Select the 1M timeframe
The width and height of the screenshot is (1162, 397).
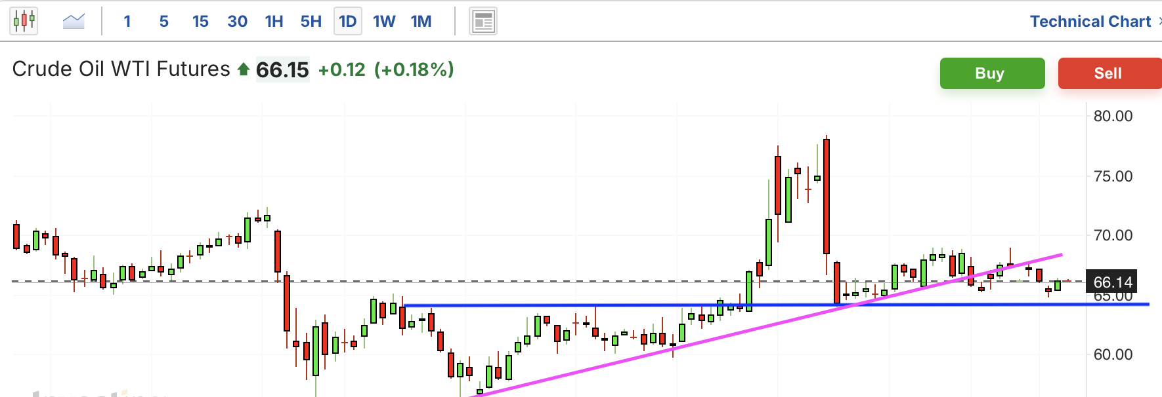(x=421, y=22)
